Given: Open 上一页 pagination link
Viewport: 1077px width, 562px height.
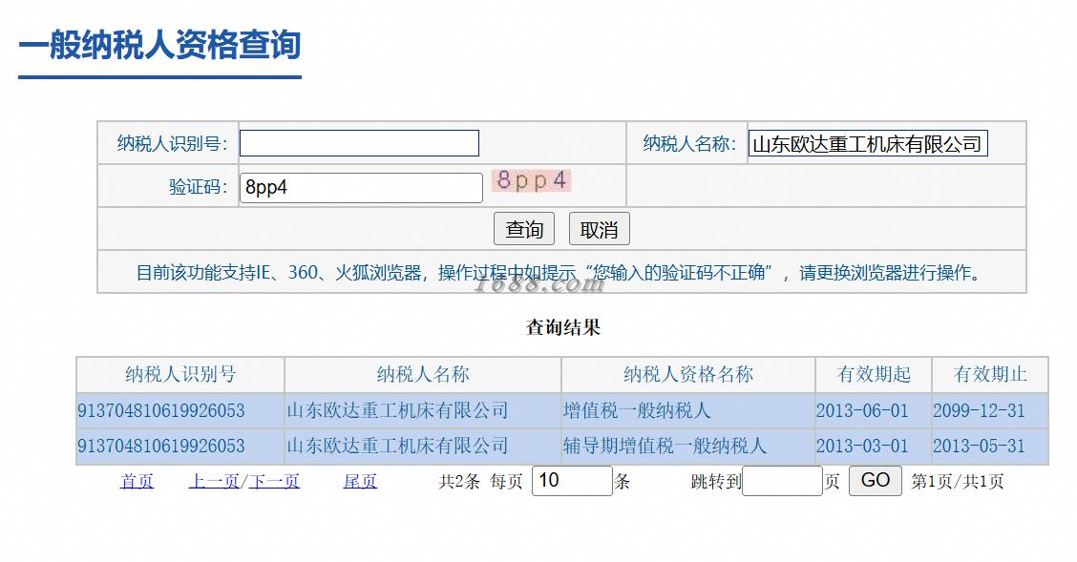Looking at the screenshot, I should [x=214, y=481].
